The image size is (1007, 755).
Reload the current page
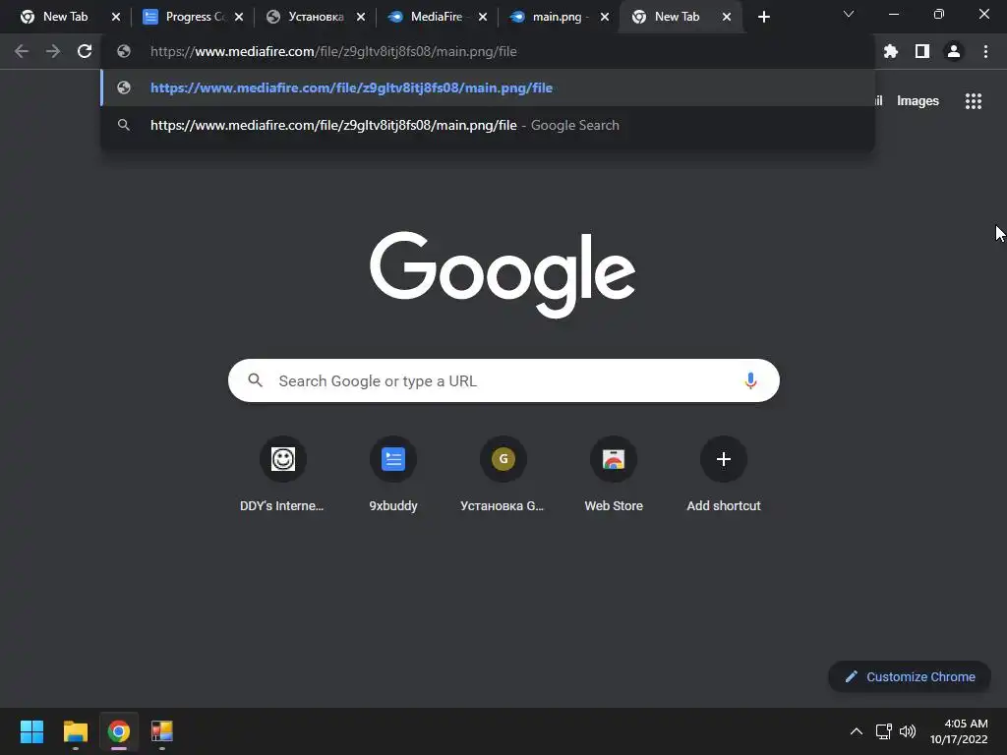(x=85, y=51)
